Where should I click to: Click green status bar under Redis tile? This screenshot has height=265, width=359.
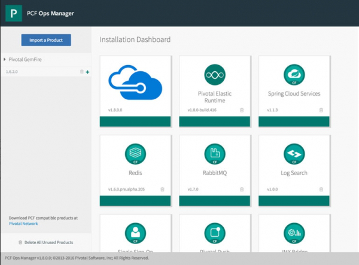tap(135, 201)
